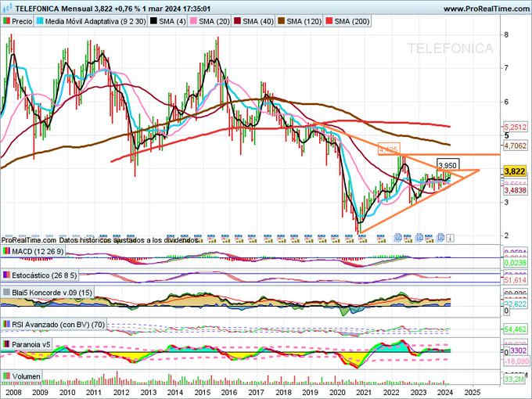Click the 0,0236 MACD value label
The width and height of the screenshot is (532, 399).
point(516,263)
